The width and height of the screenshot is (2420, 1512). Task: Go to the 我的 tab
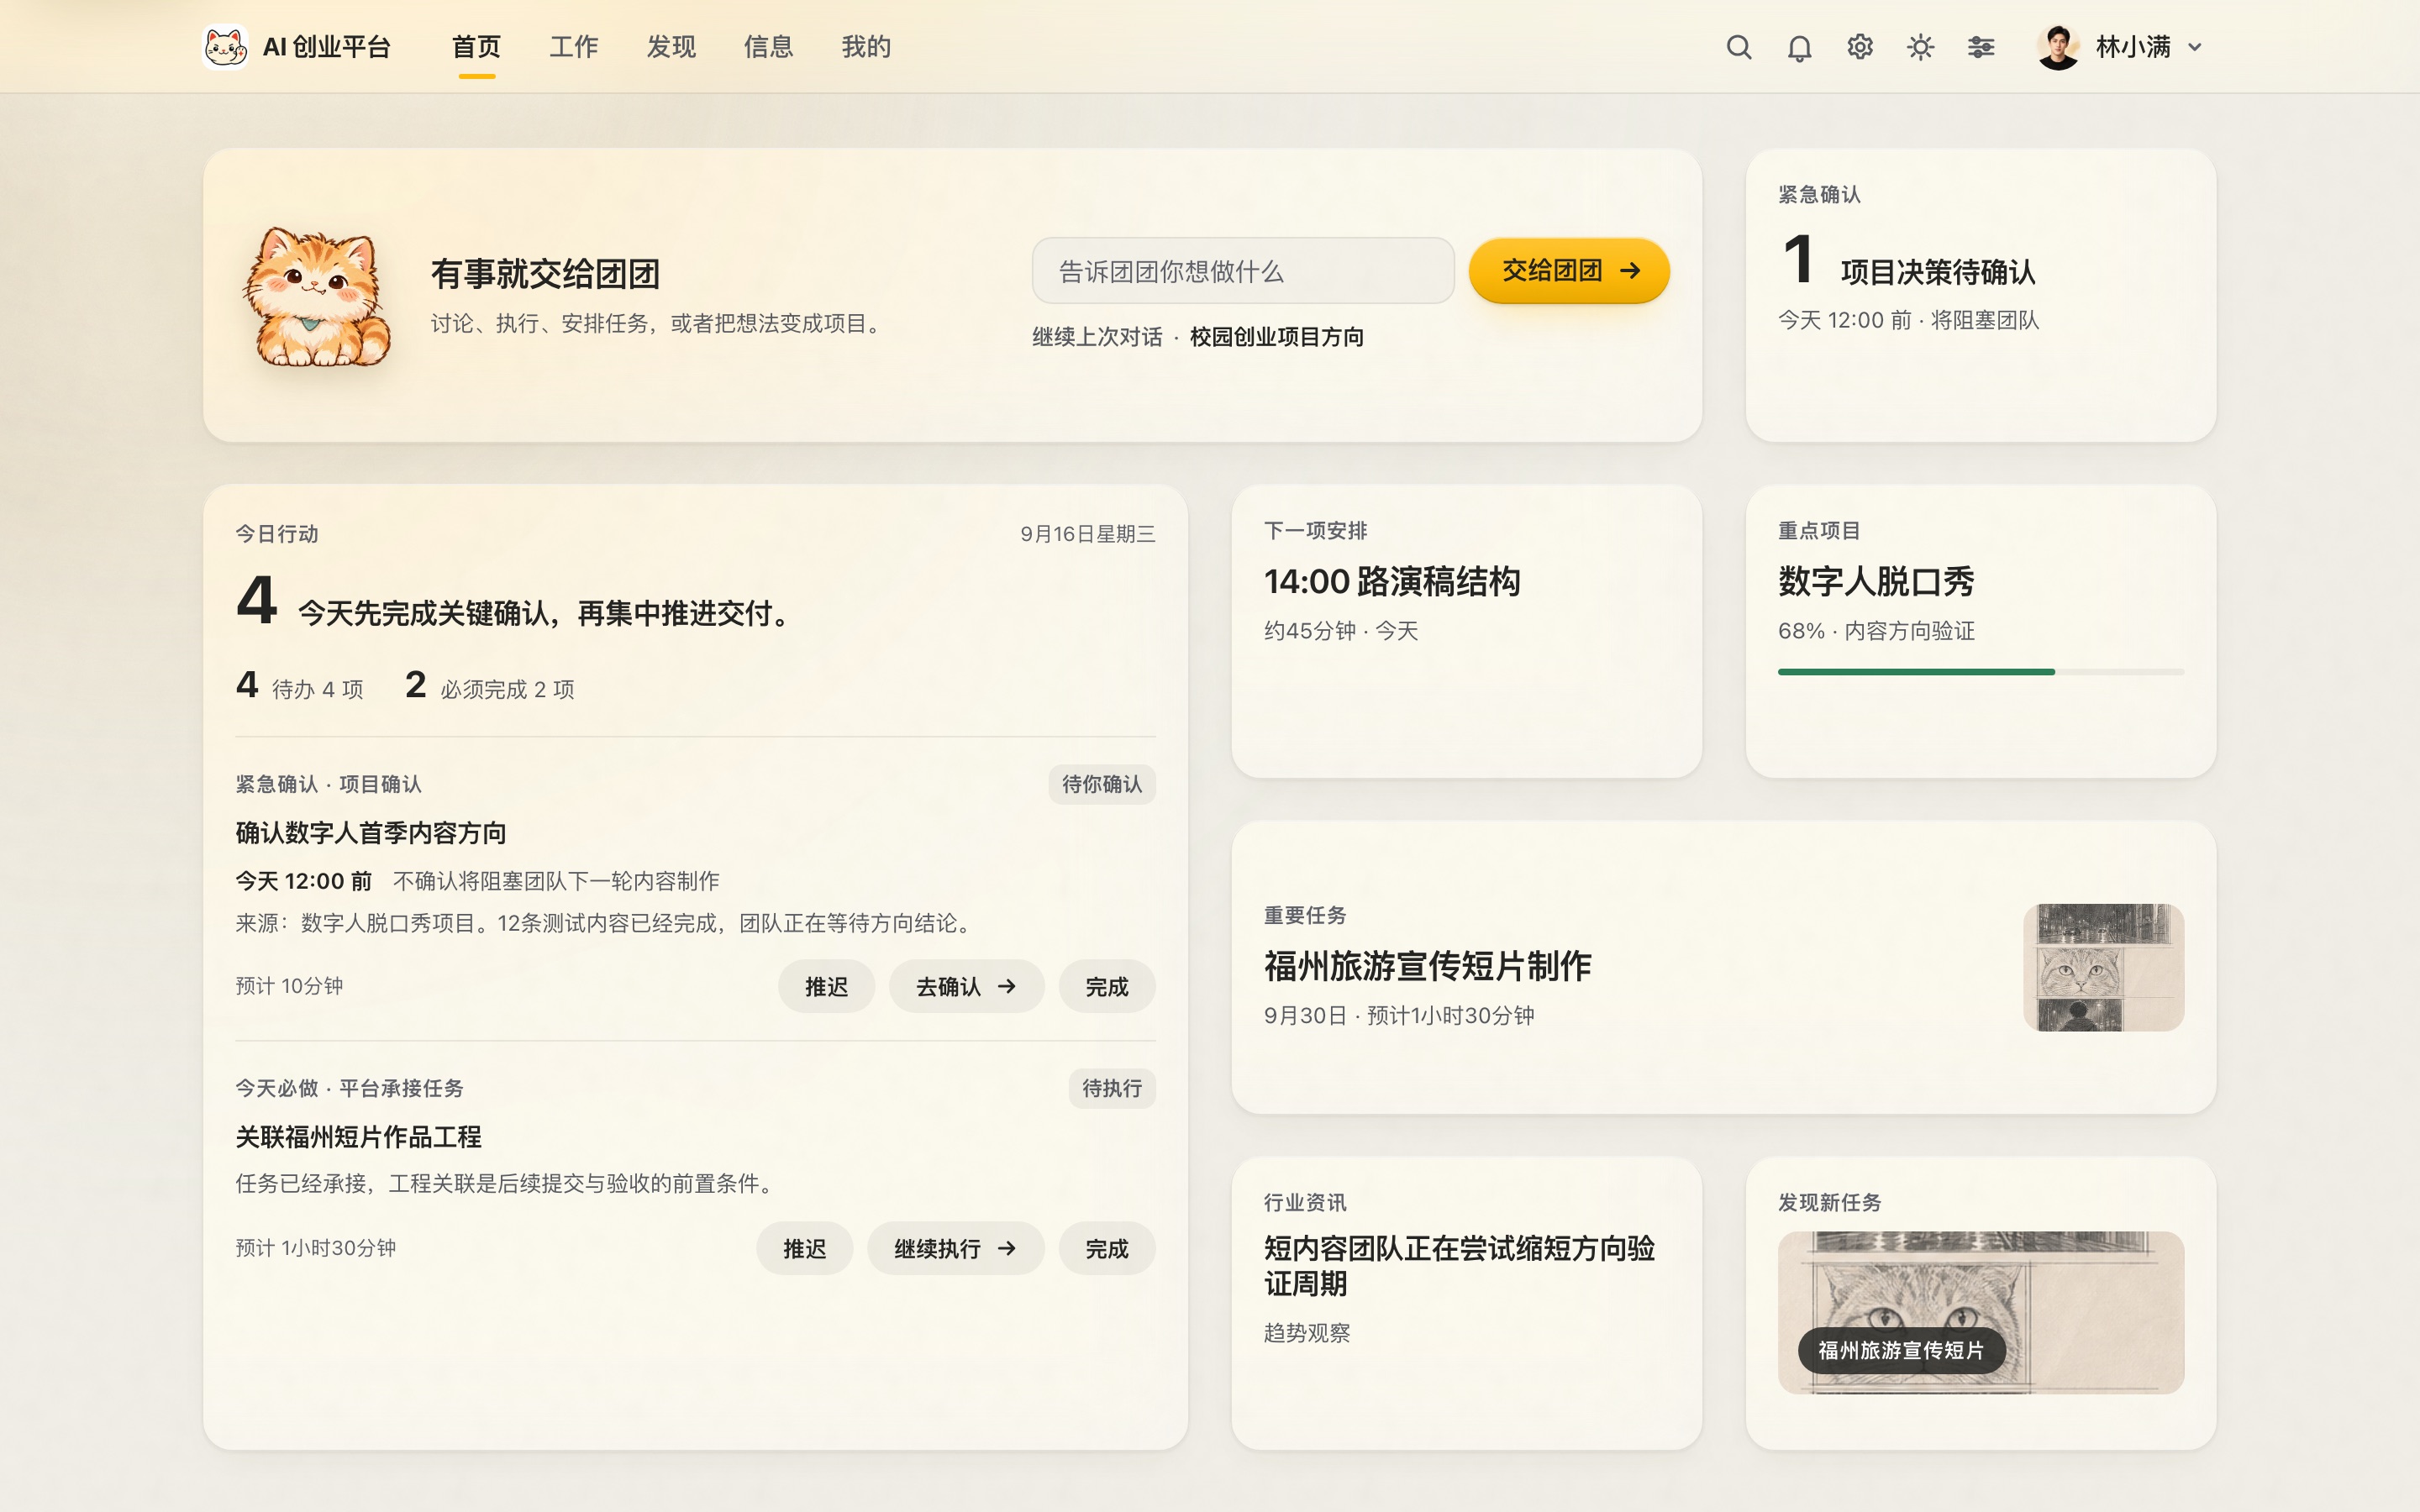click(866, 47)
